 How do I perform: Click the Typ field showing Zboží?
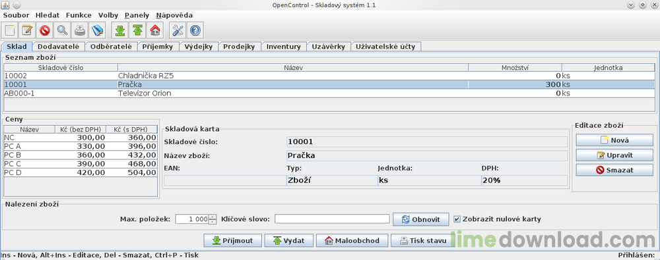click(x=332, y=180)
